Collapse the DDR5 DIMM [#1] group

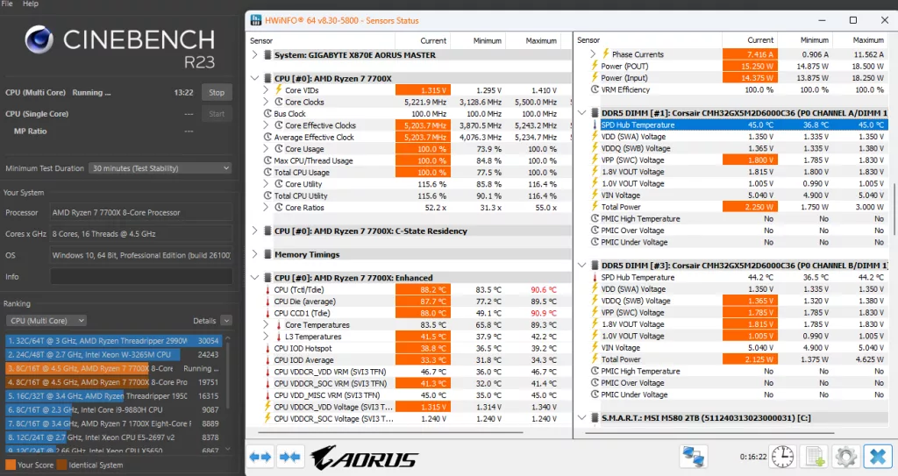coord(582,113)
